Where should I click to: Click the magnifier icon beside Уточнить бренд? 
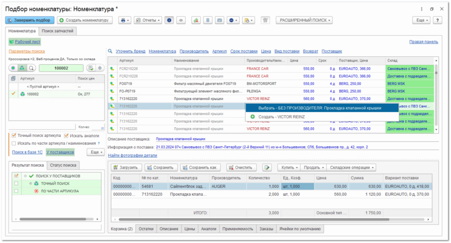(x=110, y=51)
